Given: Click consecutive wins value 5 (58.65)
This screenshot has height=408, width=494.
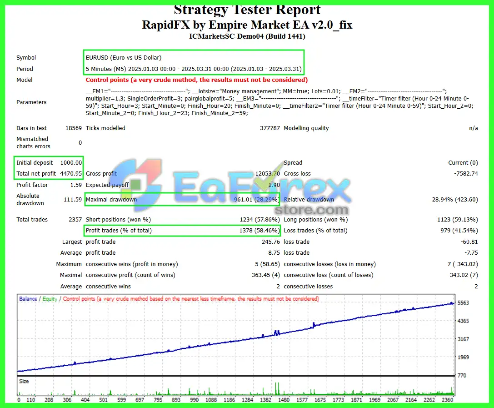Looking at the screenshot, I should tap(268, 264).
